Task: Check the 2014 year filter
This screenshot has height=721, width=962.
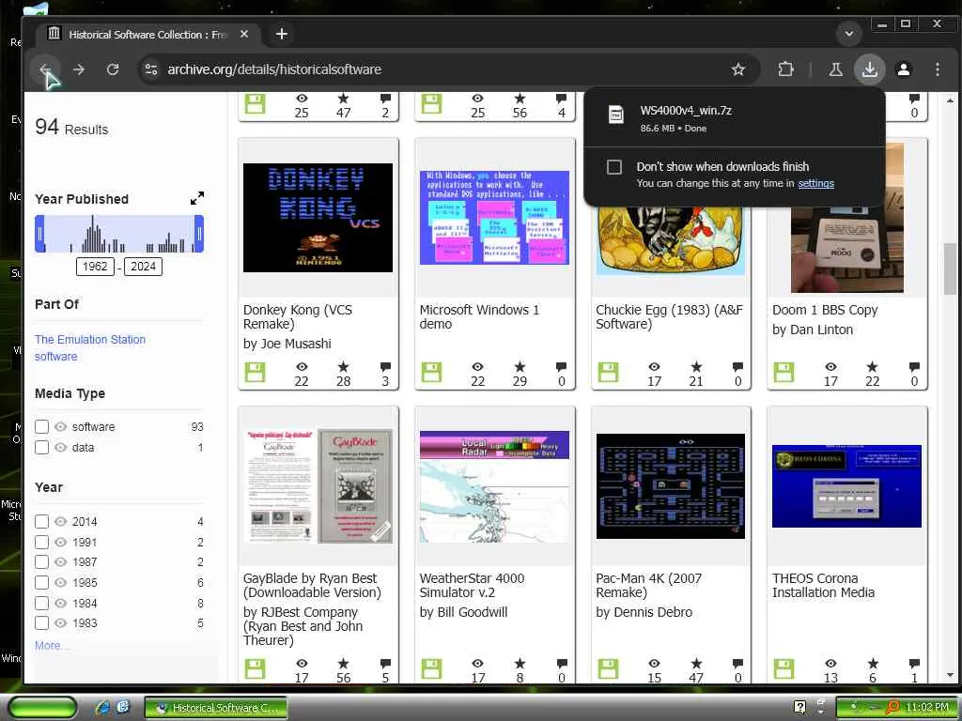Action: click(x=41, y=522)
